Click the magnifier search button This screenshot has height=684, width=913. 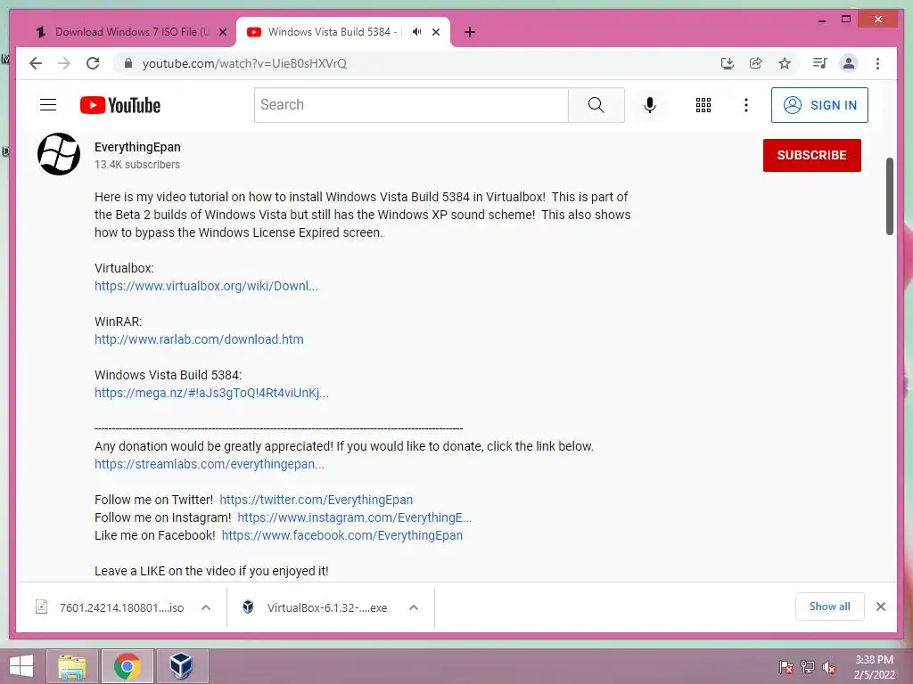(596, 105)
